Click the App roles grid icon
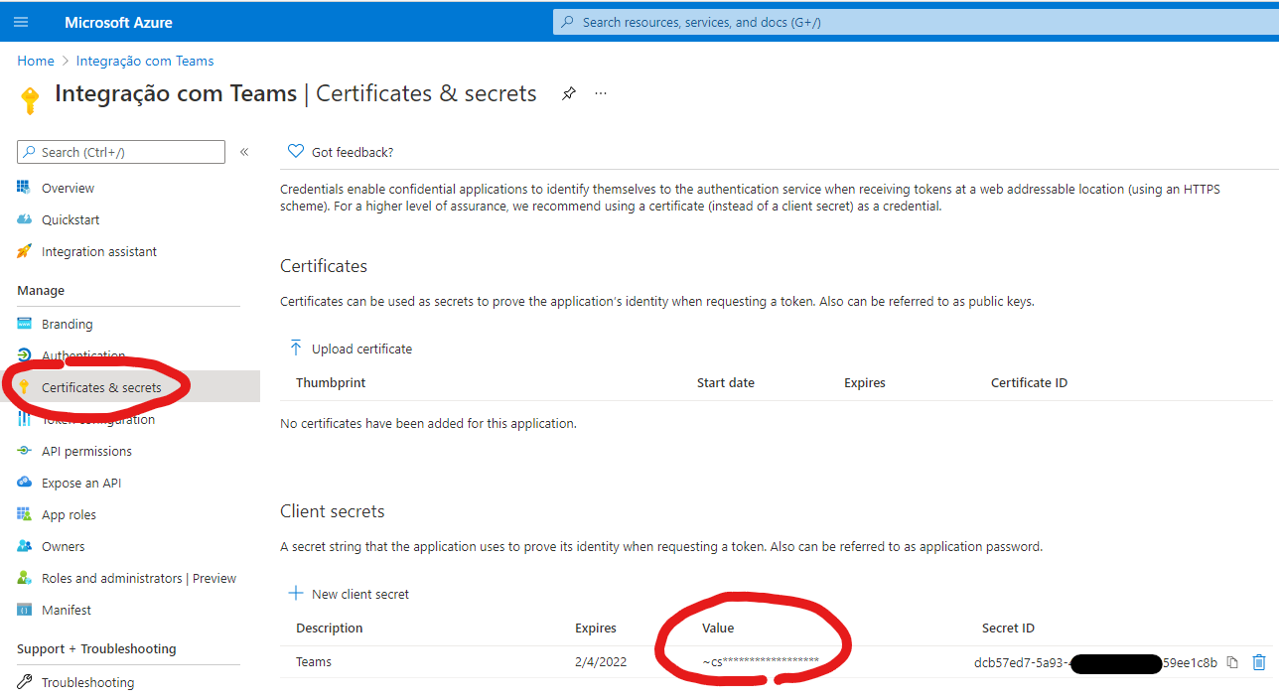The height and width of the screenshot is (700, 1279). pyautogui.click(x=24, y=514)
